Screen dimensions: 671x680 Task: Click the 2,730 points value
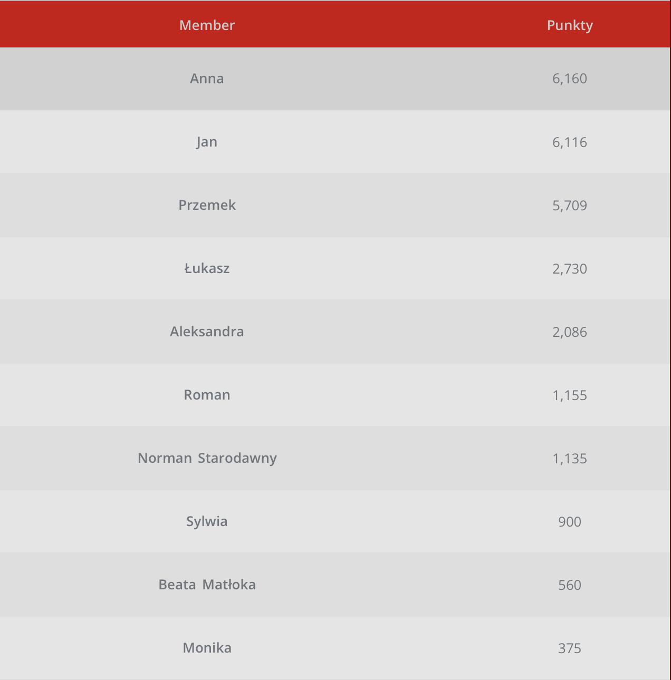click(570, 268)
